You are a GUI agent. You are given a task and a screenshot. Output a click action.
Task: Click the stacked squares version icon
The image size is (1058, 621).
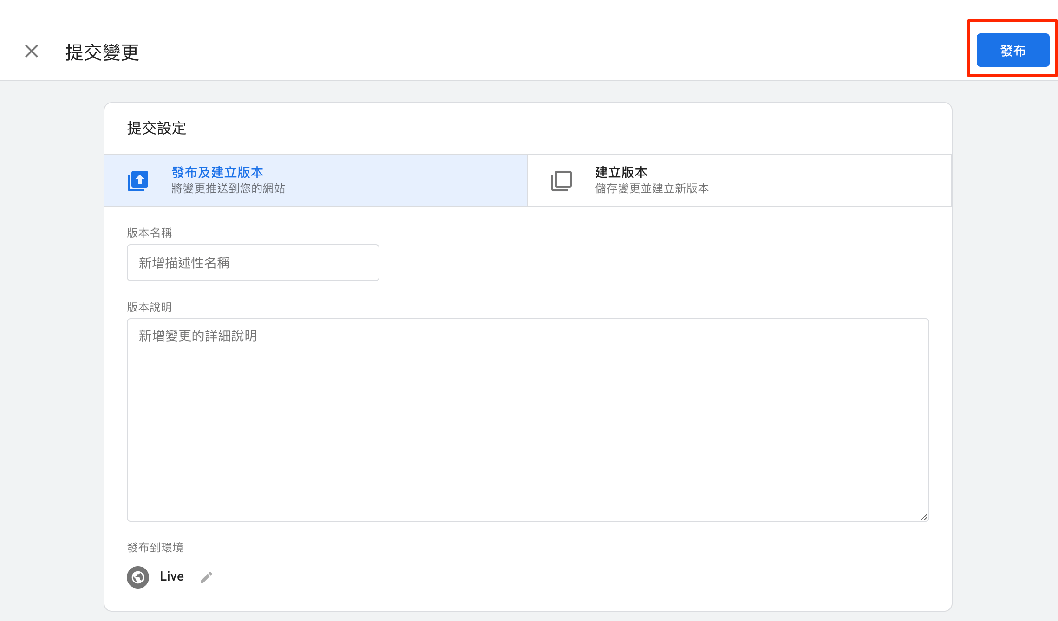pos(561,181)
